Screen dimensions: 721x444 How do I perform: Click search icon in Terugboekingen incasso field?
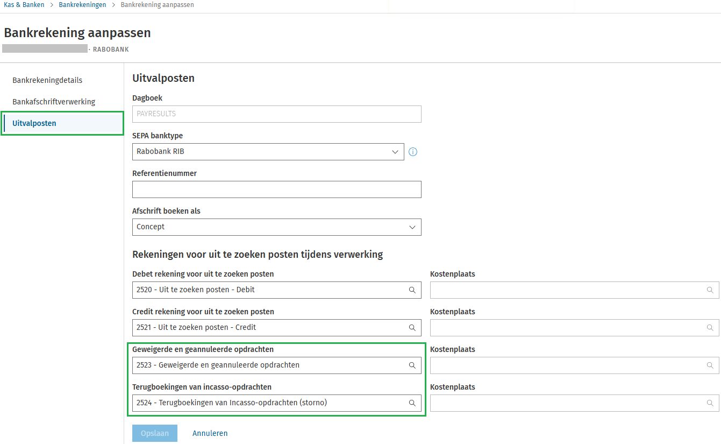(x=412, y=403)
